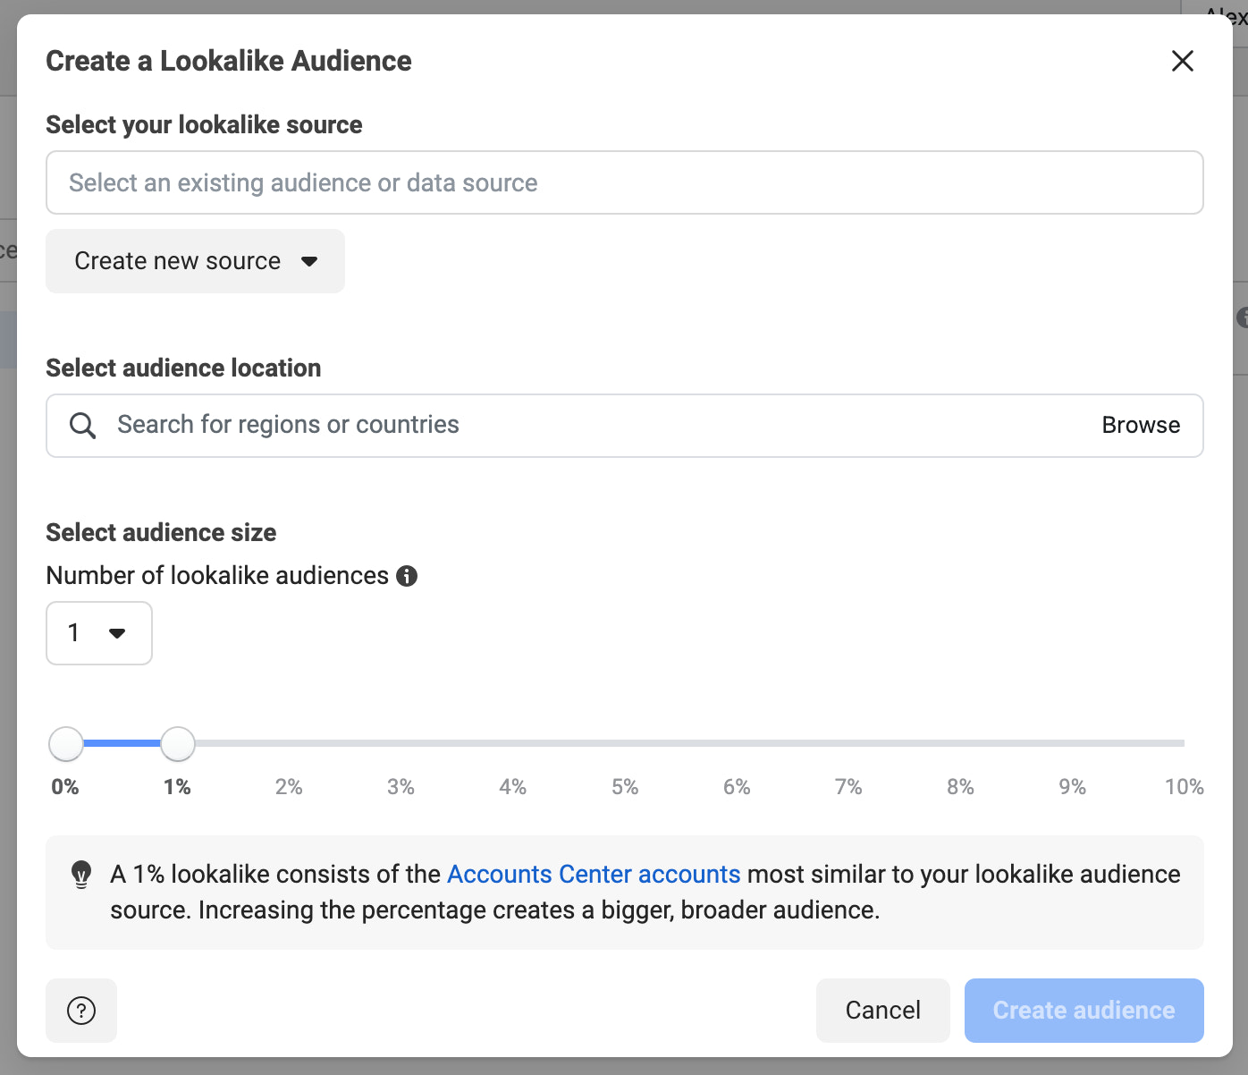Close the Create a Lookalike Audience dialog
This screenshot has height=1075, width=1248.
pos(1182,61)
